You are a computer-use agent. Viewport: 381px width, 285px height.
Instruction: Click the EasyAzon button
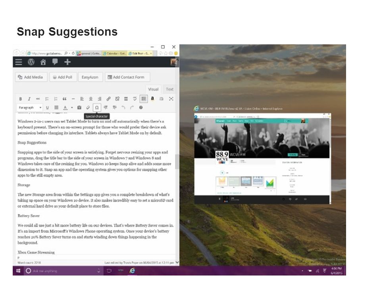coord(90,77)
